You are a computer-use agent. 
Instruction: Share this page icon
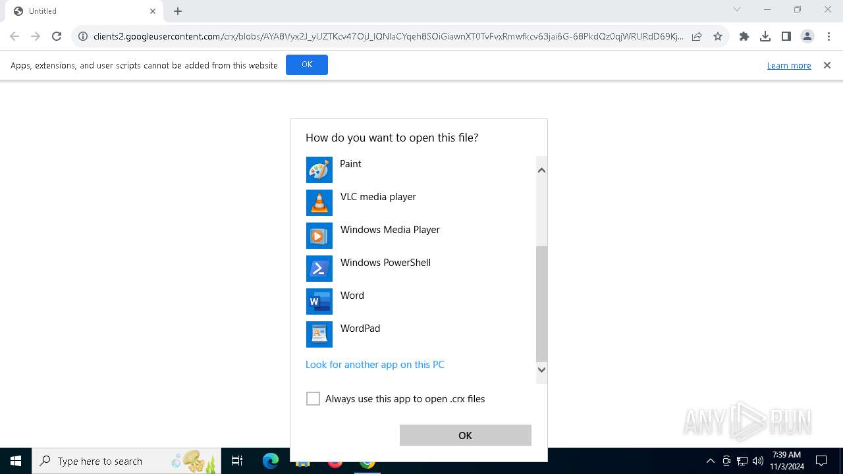tap(697, 36)
